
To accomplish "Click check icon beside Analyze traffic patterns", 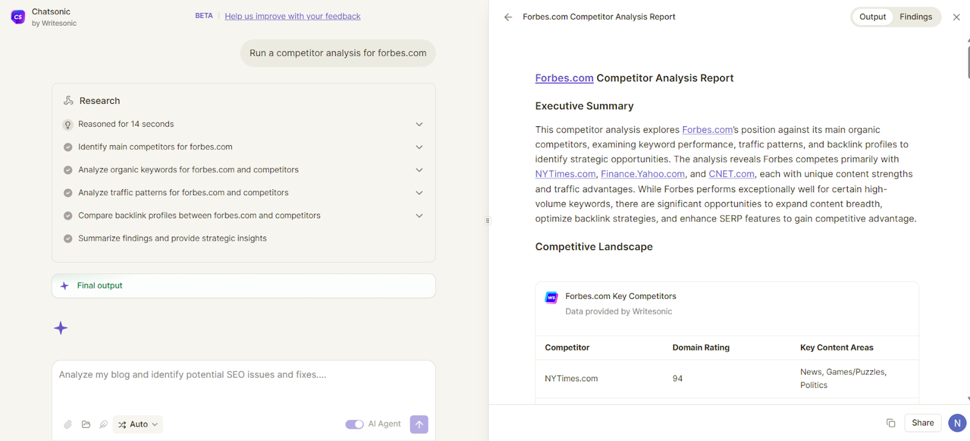I will coord(68,193).
